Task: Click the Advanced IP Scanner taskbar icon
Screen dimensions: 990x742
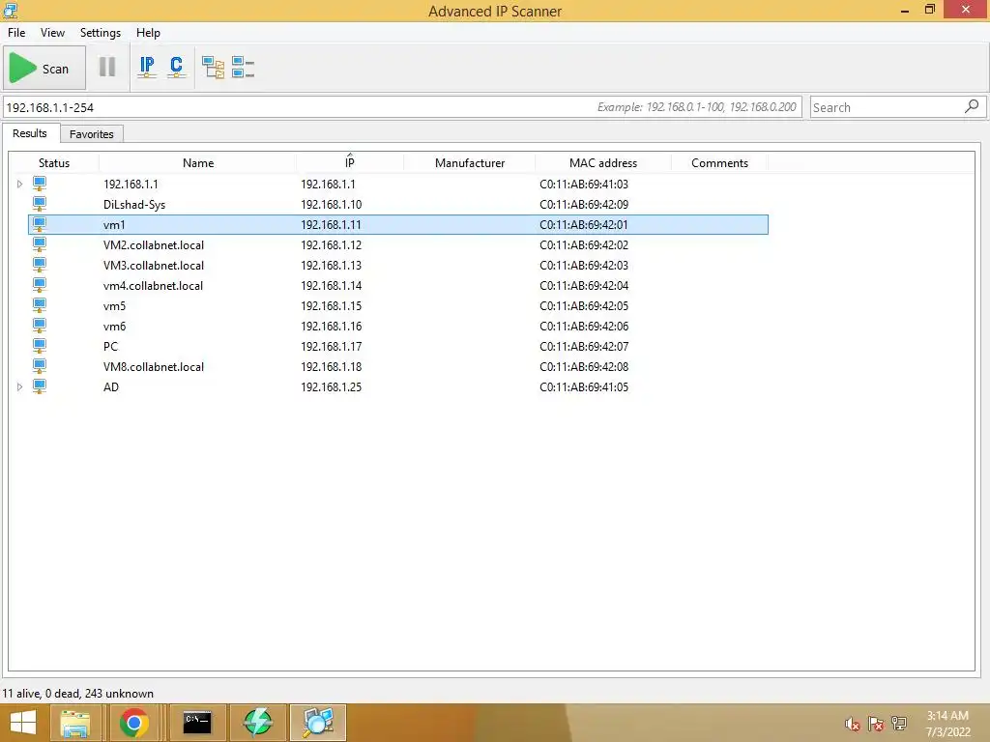Action: tap(317, 723)
